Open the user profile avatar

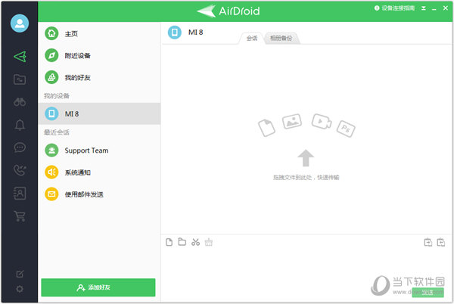20,23
